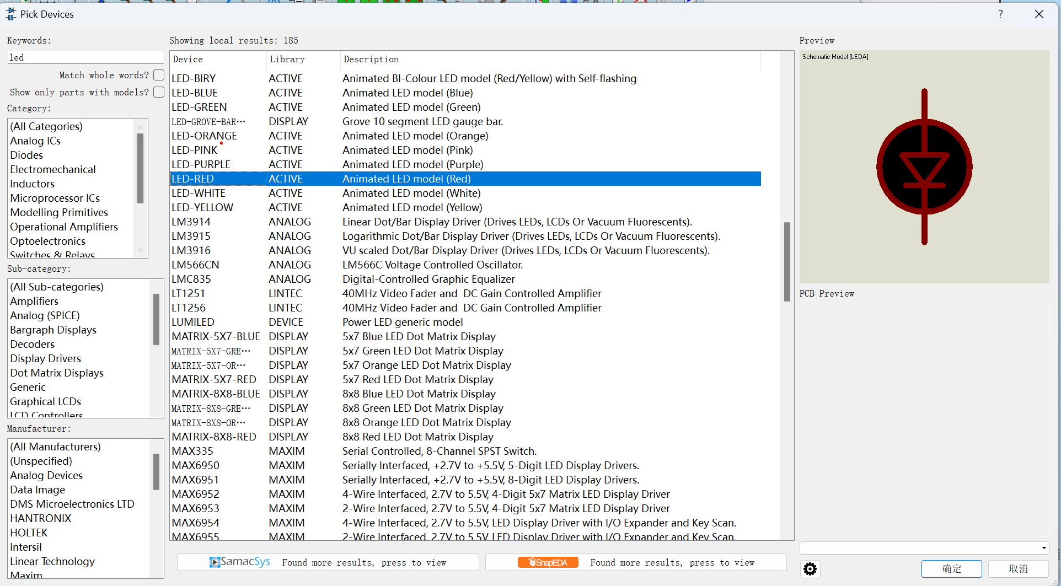Viewport: 1061px width, 586px height.
Task: Click the Sub-category list scrollbar thumb
Action: coord(156,319)
